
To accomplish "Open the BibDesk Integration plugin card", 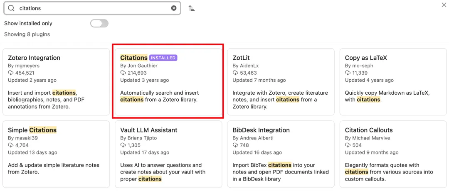I will [x=281, y=154].
